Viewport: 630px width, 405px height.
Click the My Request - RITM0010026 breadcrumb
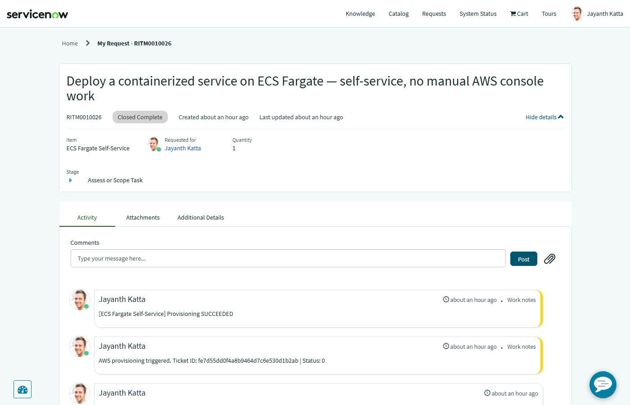[135, 43]
